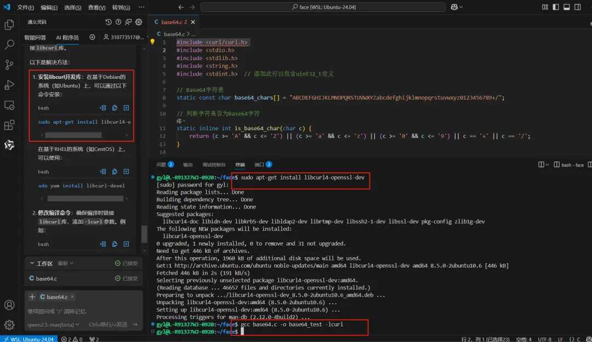This screenshot has height=342, width=592.
Task: Switch to the 输出 panel tab
Action: (187, 165)
